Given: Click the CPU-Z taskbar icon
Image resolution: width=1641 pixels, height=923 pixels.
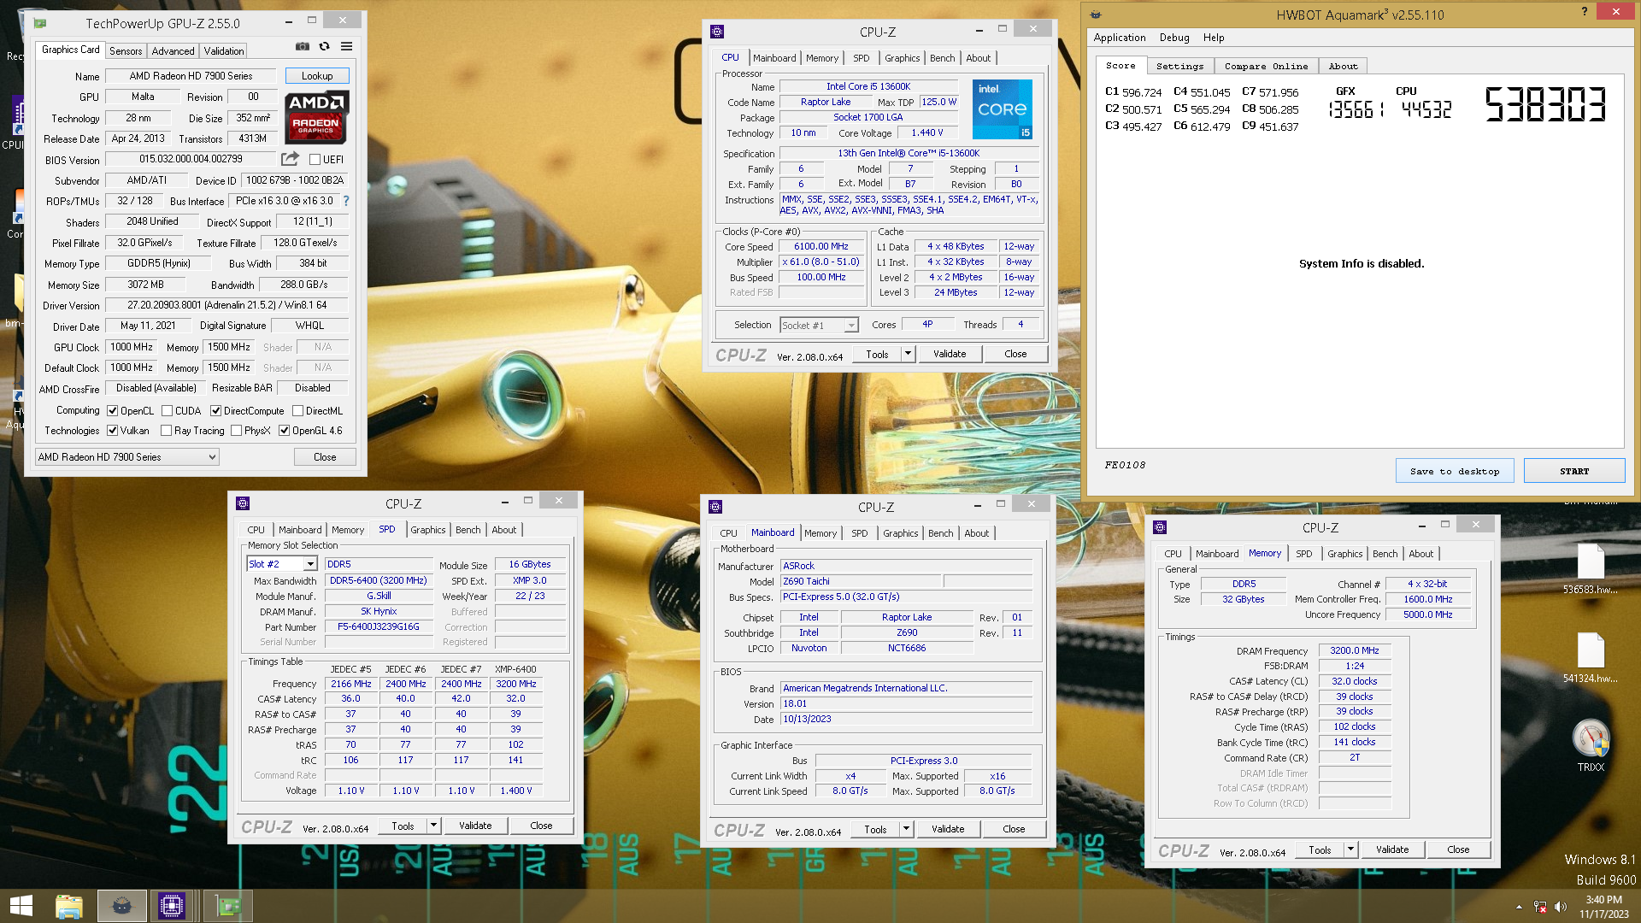Looking at the screenshot, I should [x=172, y=906].
